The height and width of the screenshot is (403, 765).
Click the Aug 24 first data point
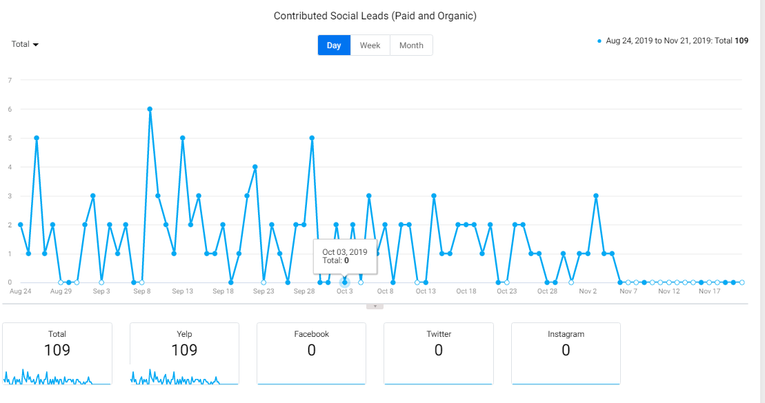pyautogui.click(x=21, y=225)
